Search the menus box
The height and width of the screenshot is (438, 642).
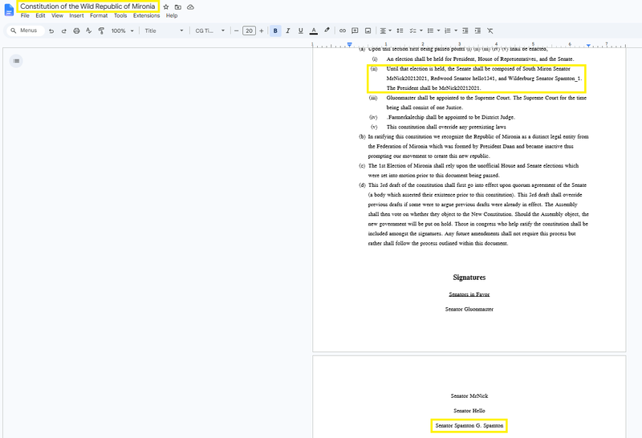[26, 30]
